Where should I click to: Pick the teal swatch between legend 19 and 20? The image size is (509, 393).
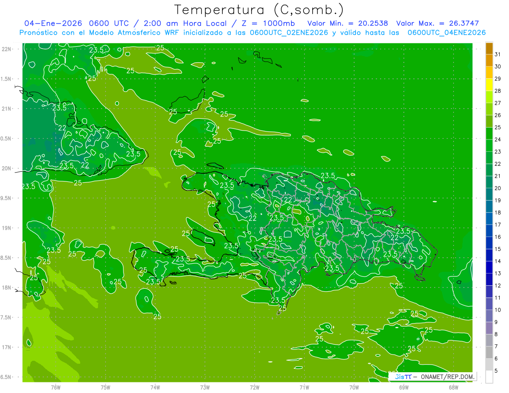click(x=489, y=195)
